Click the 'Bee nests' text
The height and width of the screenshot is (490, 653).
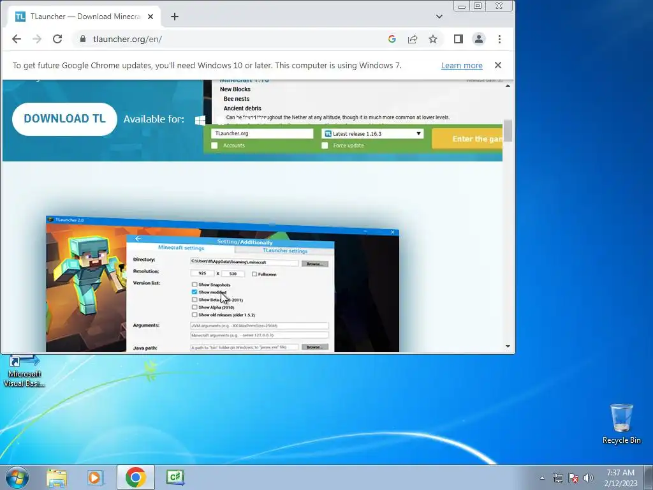pyautogui.click(x=237, y=99)
